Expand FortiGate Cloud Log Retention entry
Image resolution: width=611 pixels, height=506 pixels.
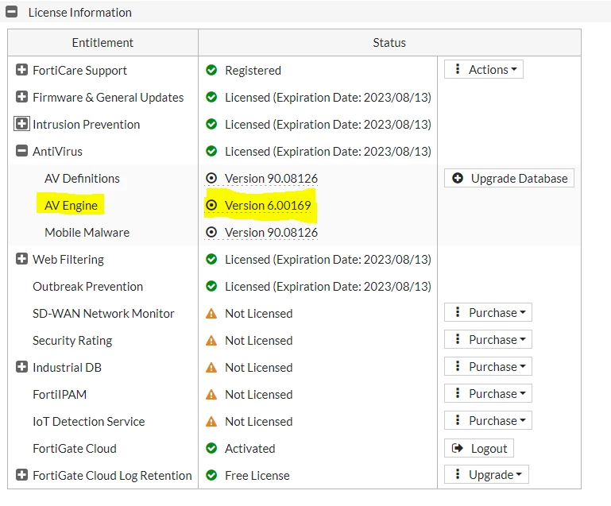[x=21, y=475]
